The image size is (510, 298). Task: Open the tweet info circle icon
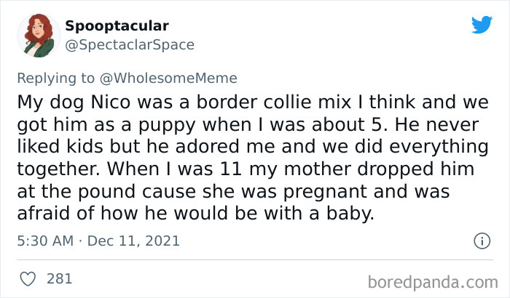(x=482, y=241)
